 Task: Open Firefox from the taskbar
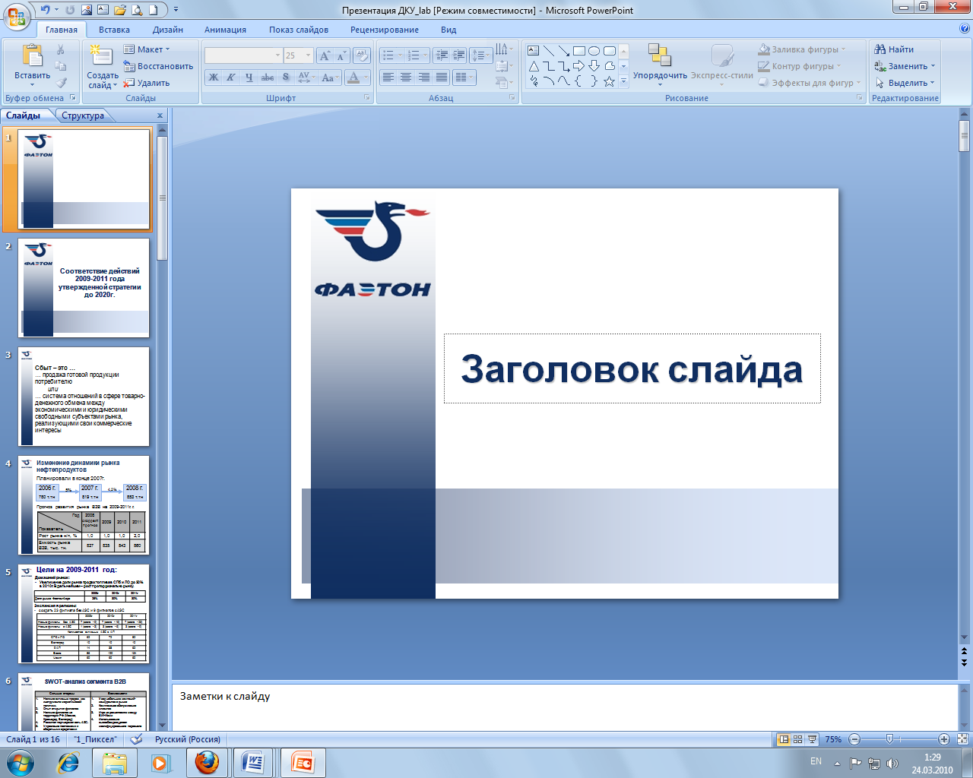tap(207, 762)
